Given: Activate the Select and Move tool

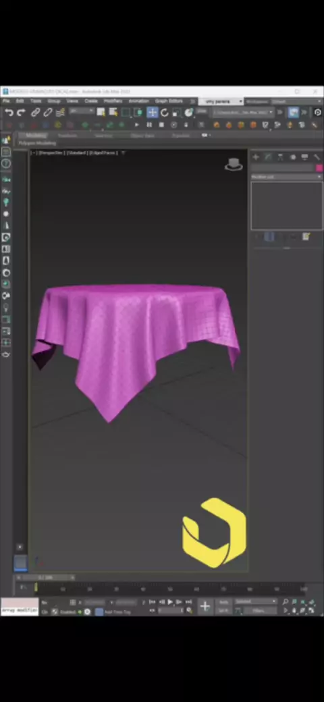Looking at the screenshot, I should pyautogui.click(x=152, y=112).
